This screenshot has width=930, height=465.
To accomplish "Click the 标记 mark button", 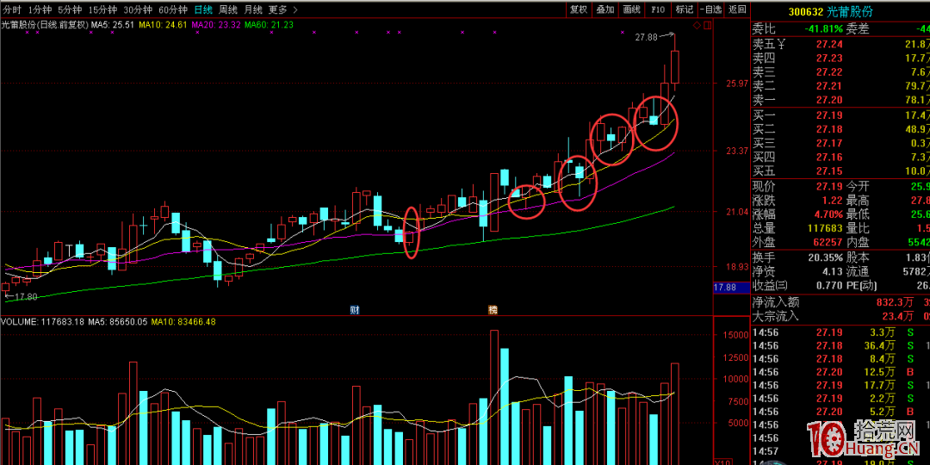I will pos(684,9).
